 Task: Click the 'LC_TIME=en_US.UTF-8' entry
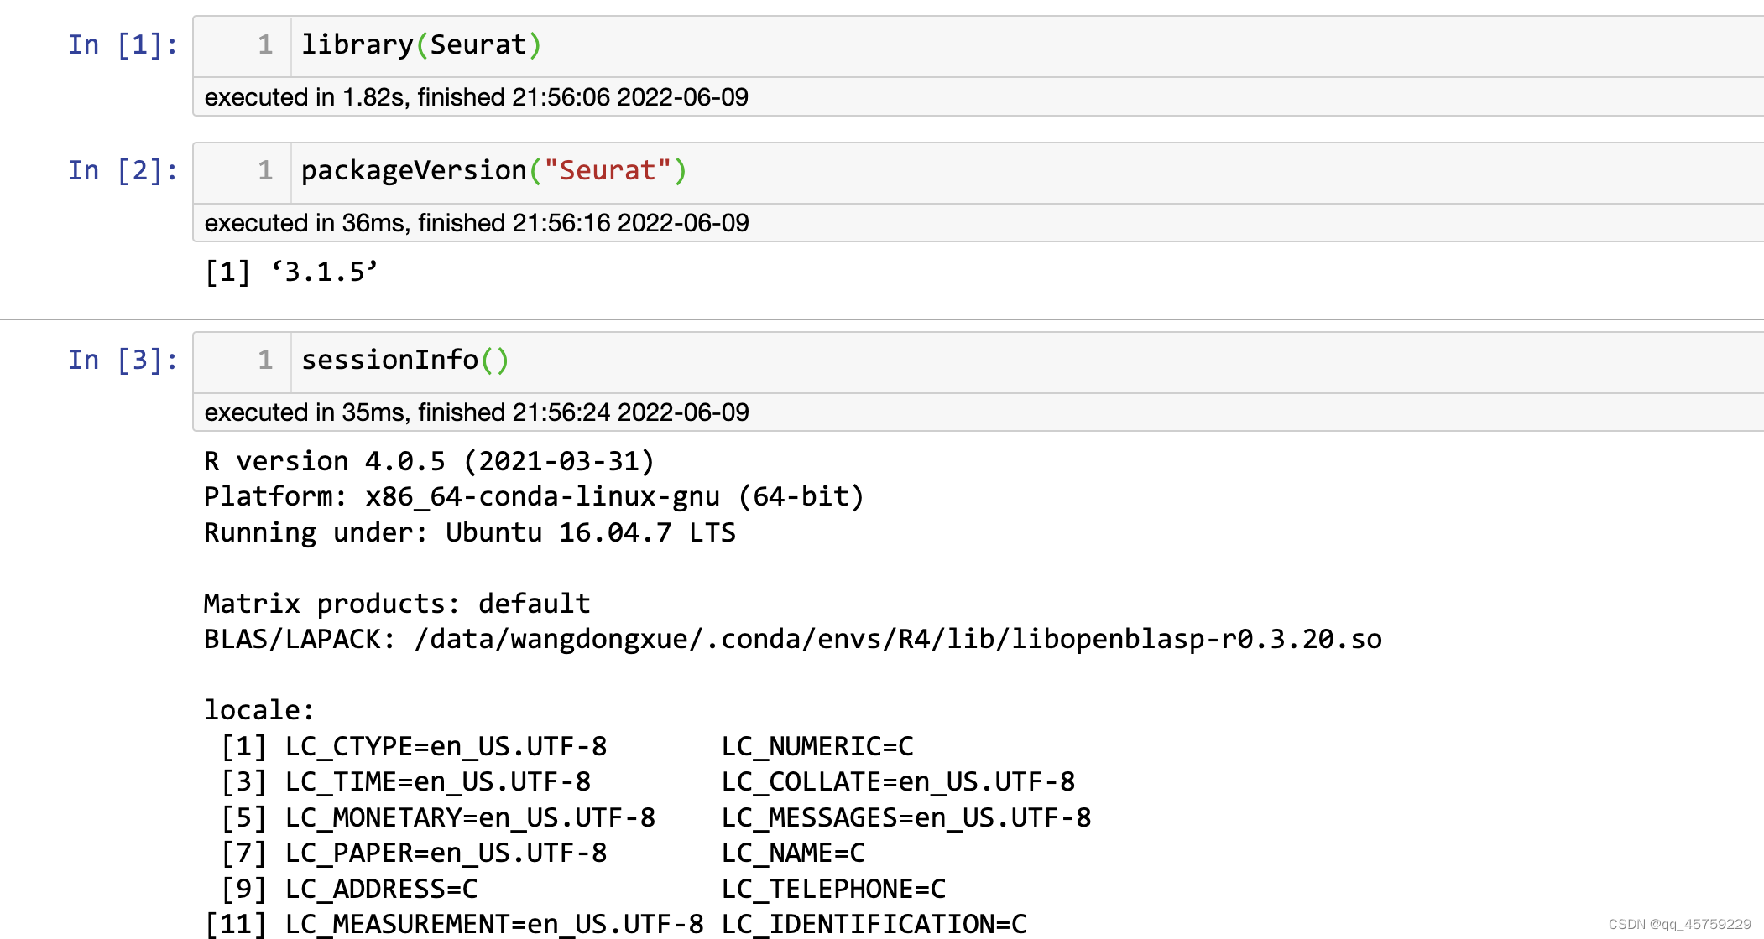click(437, 781)
